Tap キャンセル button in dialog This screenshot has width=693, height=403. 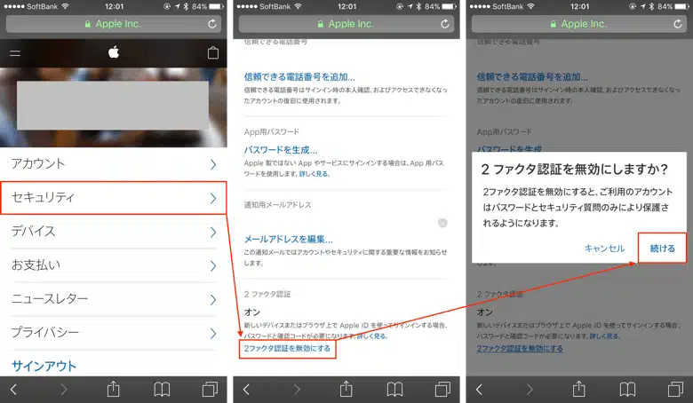coord(604,249)
